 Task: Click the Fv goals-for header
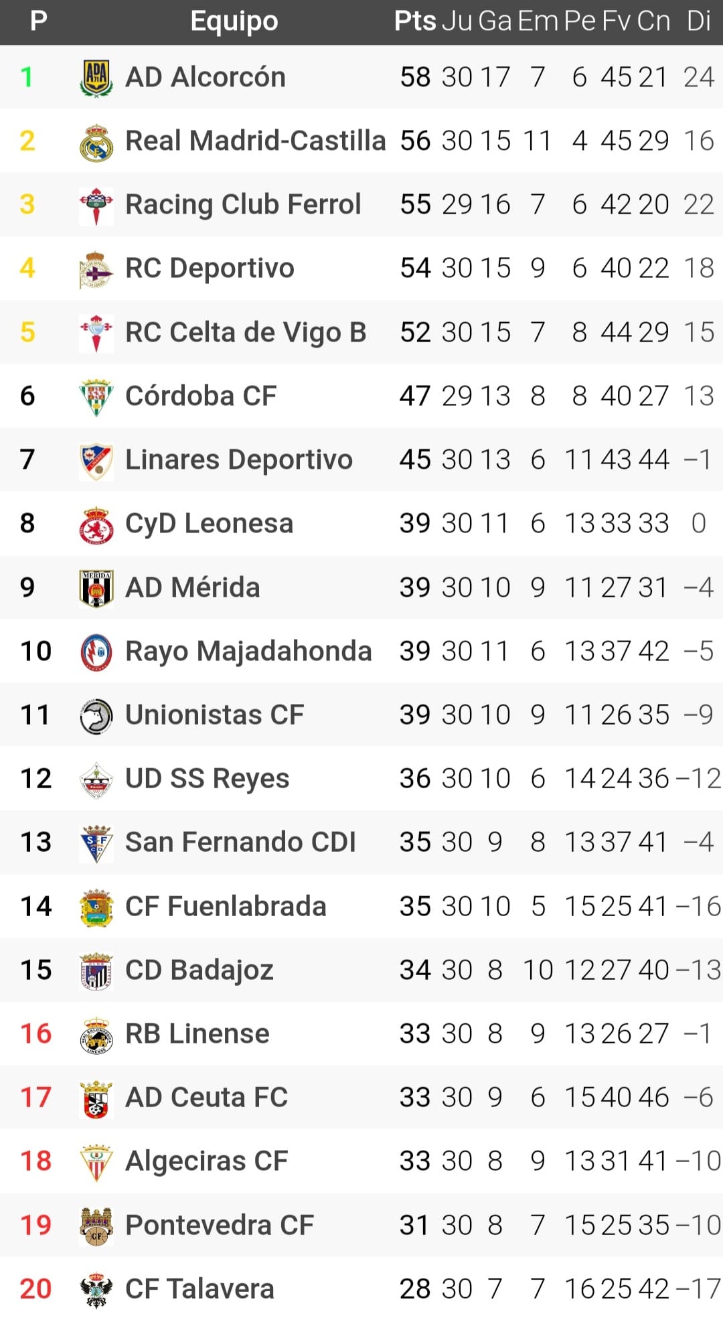[x=616, y=21]
